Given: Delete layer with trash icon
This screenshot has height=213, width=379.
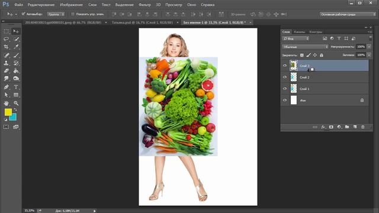Looking at the screenshot, I should tap(363, 127).
